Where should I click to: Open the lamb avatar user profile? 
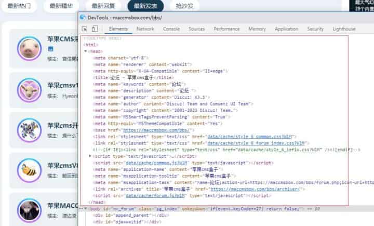click(x=29, y=90)
